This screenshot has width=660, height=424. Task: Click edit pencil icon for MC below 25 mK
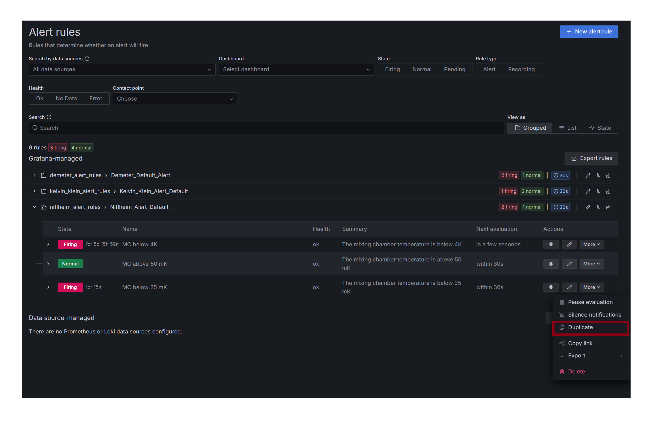(569, 287)
